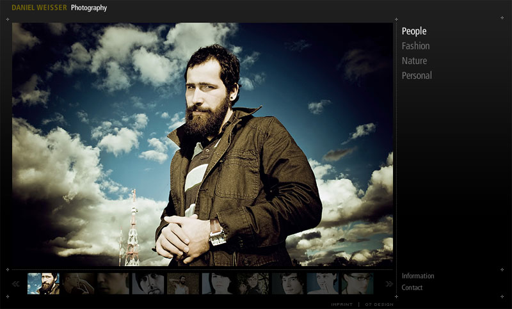Go to the Contact page
512x309 pixels.
(412, 288)
